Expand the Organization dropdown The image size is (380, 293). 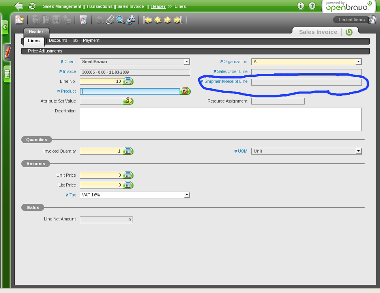tap(358, 62)
